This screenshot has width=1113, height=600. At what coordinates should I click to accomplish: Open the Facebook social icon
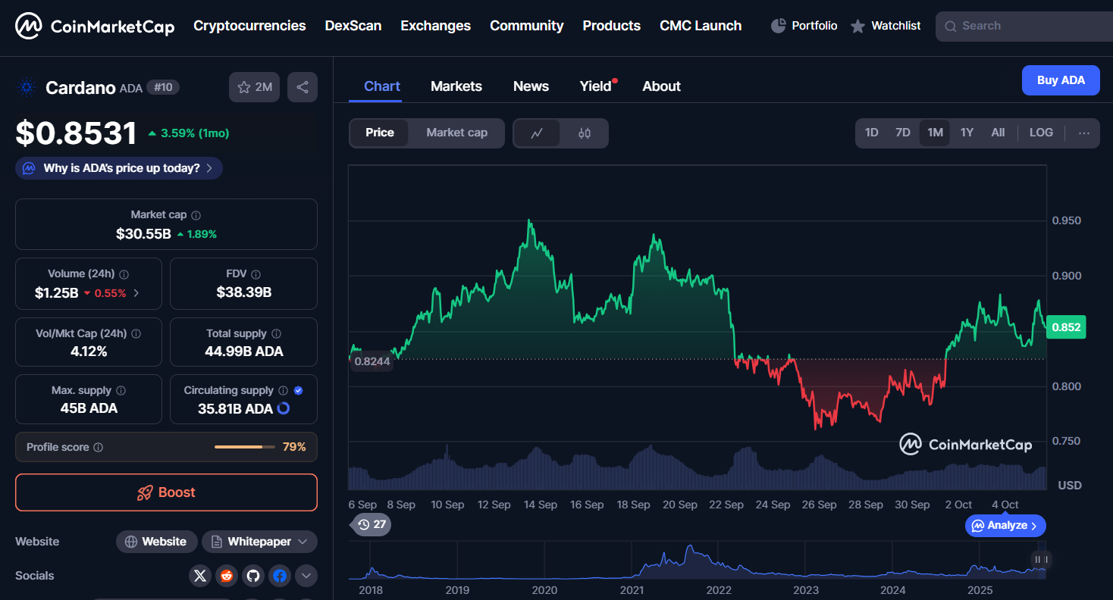(280, 576)
